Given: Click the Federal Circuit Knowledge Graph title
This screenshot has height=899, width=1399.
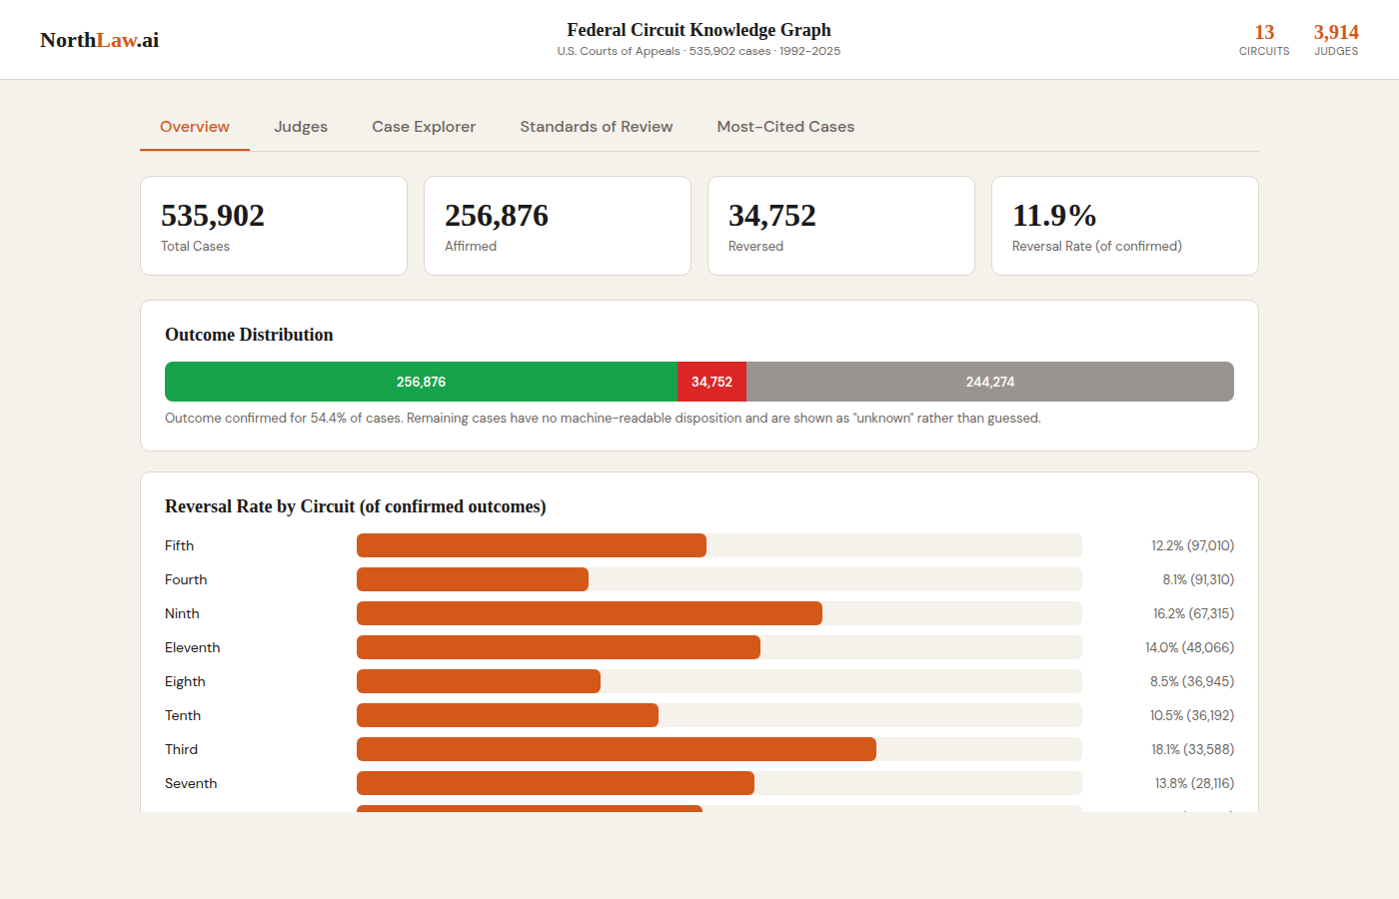Looking at the screenshot, I should point(699,30).
